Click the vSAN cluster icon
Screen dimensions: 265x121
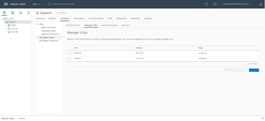point(9,25)
